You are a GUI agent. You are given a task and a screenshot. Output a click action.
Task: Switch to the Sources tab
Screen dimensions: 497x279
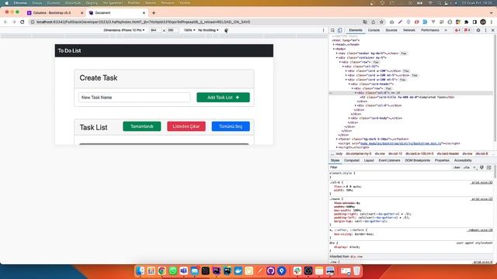point(391,30)
